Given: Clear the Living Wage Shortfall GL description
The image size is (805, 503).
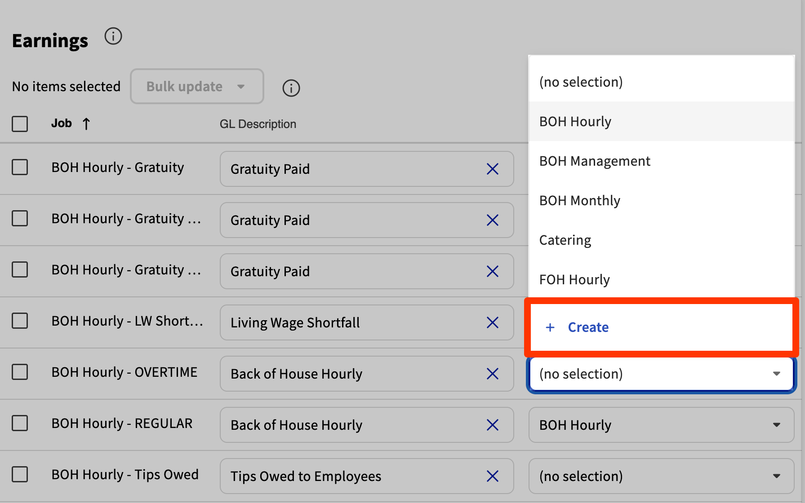Looking at the screenshot, I should tap(493, 322).
